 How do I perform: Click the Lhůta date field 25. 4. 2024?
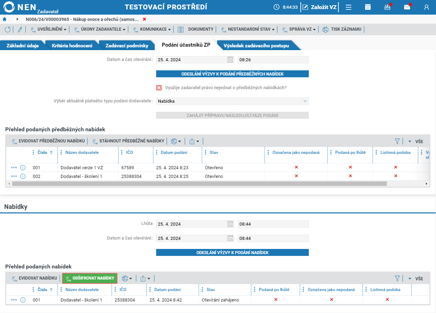pyautogui.click(x=195, y=224)
